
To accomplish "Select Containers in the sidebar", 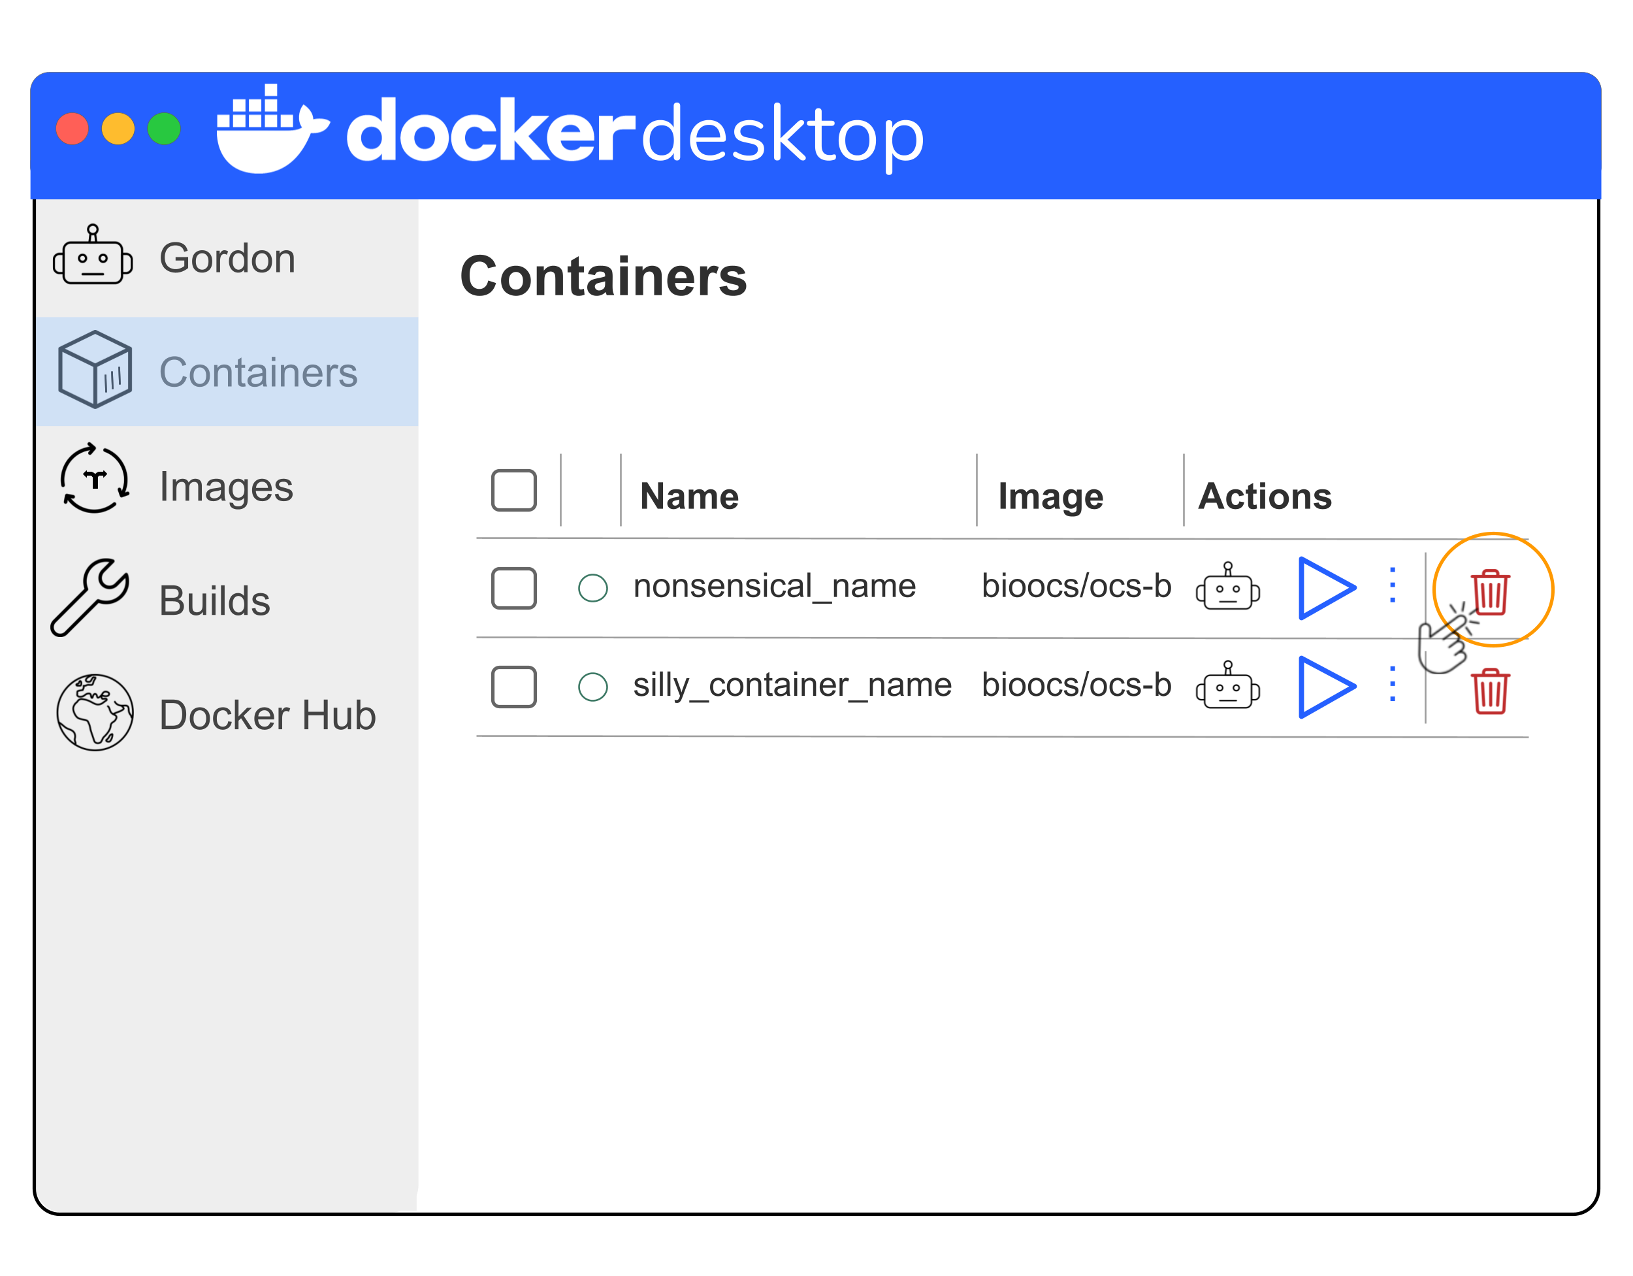I will pos(227,372).
